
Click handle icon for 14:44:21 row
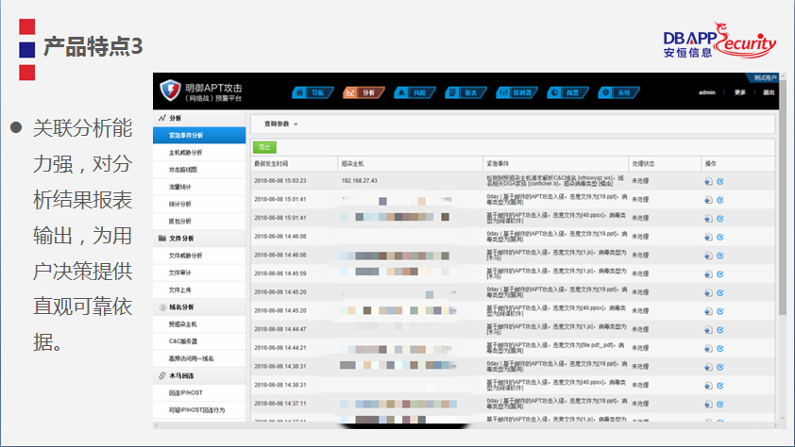720,348
